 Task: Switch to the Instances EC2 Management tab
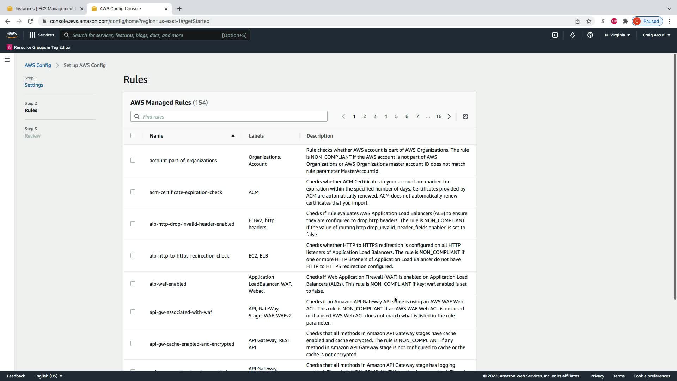point(44,8)
